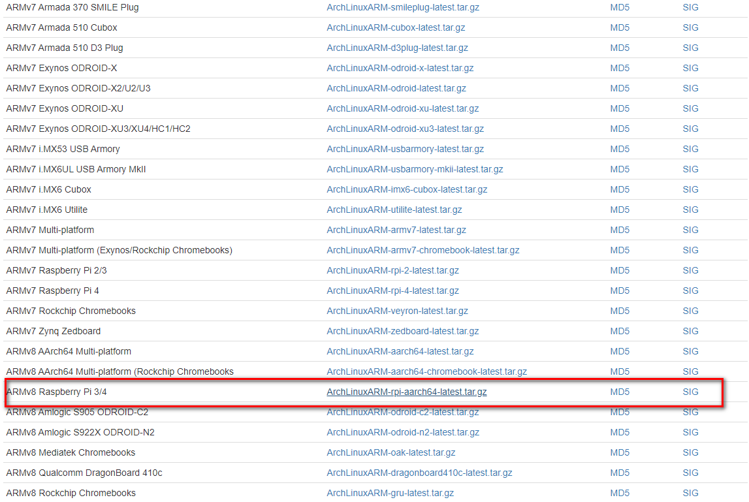The width and height of the screenshot is (749, 502).
Task: Click SIG for AArch64 Rockchip Chromebooks row
Action: pyautogui.click(x=690, y=371)
